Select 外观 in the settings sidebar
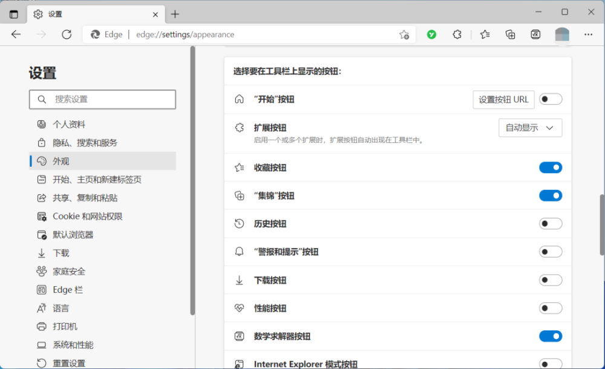605x369 pixels. (103, 161)
